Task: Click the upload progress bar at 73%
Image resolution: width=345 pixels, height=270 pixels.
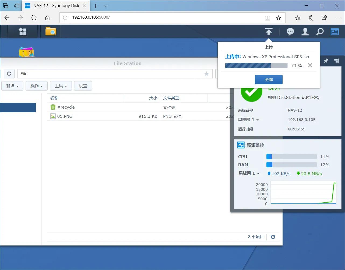Action: point(256,65)
